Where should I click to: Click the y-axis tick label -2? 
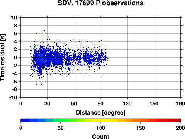[14, 66]
